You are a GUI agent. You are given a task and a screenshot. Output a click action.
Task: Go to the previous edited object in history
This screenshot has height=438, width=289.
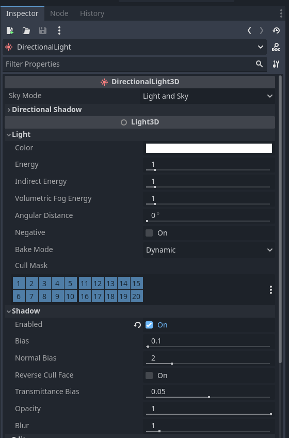249,30
